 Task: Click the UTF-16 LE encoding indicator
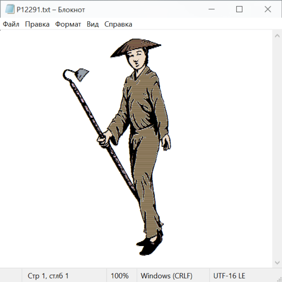229,276
